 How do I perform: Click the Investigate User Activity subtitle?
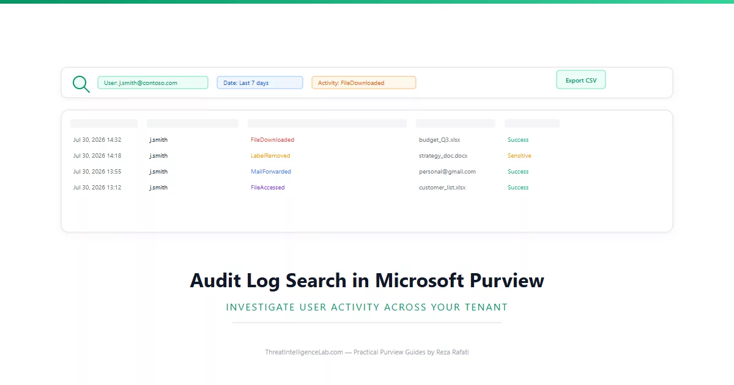(x=367, y=307)
